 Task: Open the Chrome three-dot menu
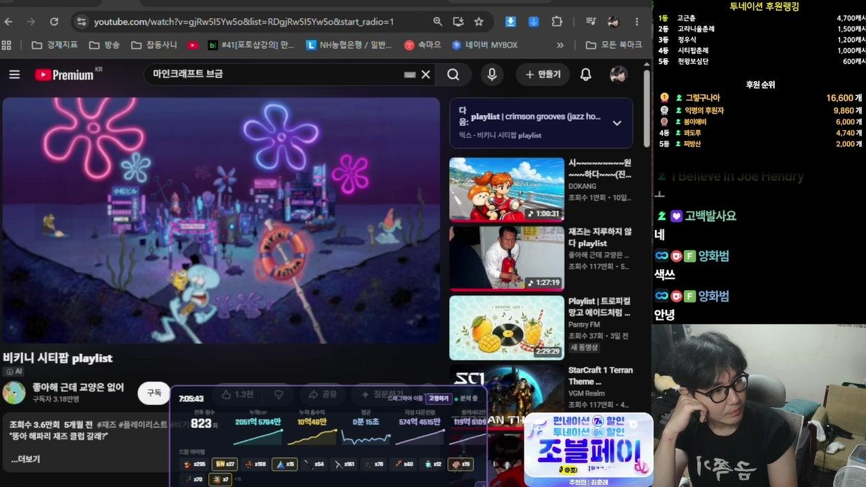click(x=637, y=22)
